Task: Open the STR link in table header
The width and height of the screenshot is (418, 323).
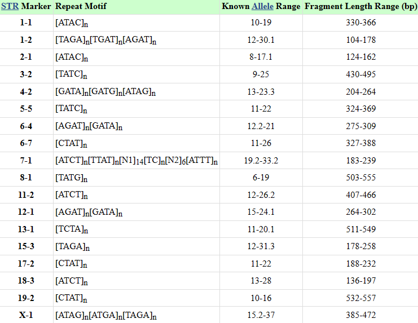Action: (x=10, y=7)
